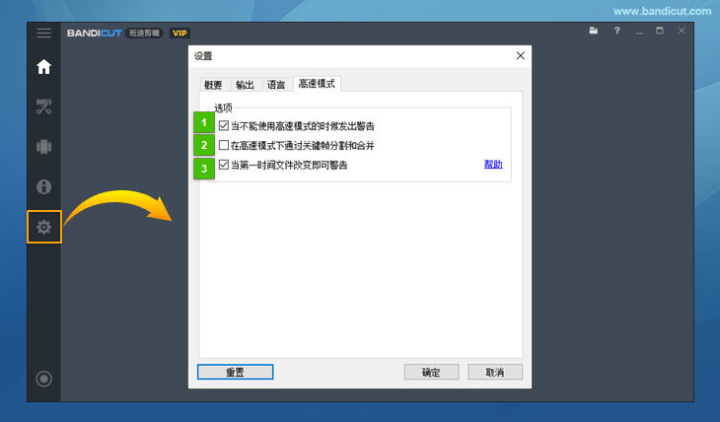Click the VIP badge
Viewport: 720px width, 422px height.
pos(180,34)
